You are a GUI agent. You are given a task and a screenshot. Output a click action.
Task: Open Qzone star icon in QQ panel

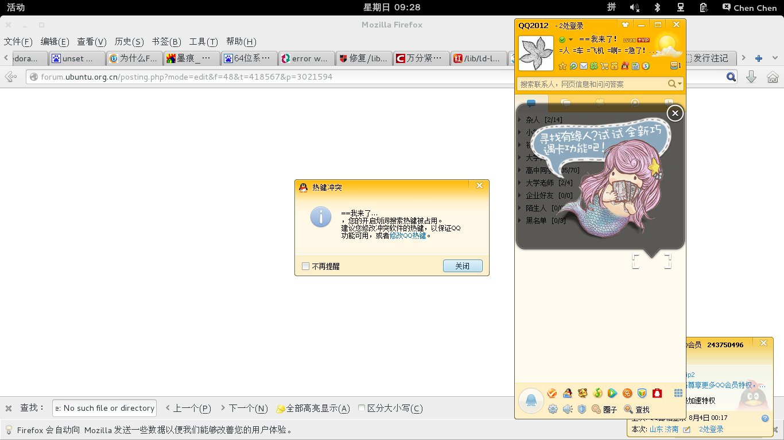(x=562, y=66)
